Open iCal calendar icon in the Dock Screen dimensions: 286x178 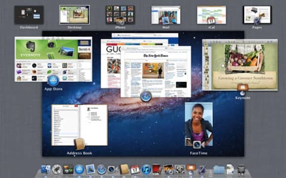click(x=135, y=170)
